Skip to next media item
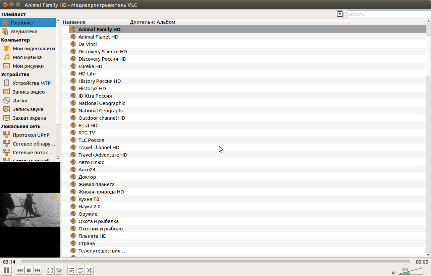 click(x=38, y=270)
